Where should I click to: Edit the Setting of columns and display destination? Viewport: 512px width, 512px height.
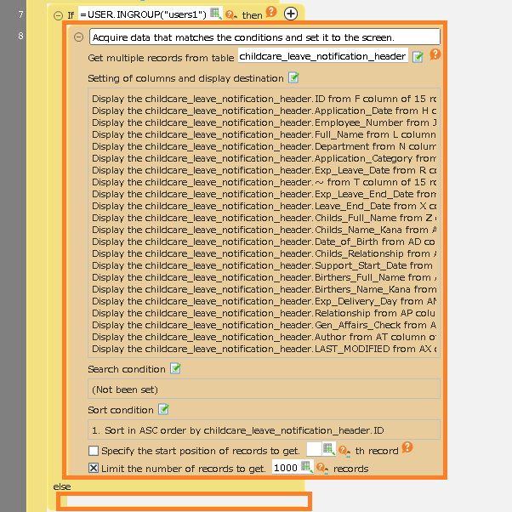pos(293,78)
